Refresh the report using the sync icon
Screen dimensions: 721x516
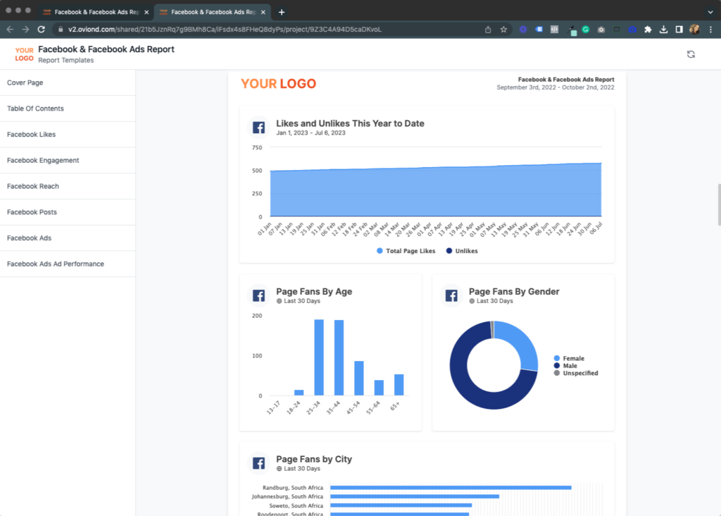(x=691, y=54)
